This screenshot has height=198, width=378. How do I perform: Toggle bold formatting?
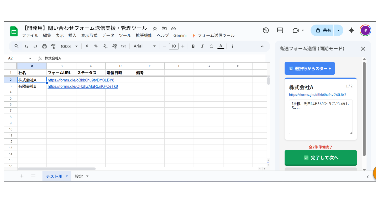coord(193,46)
